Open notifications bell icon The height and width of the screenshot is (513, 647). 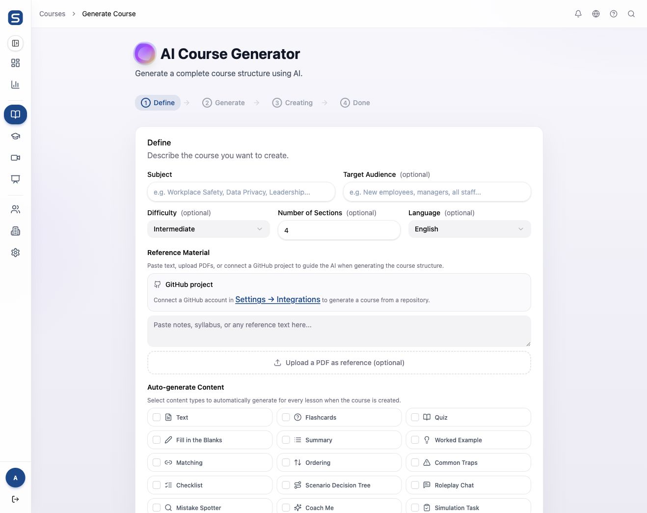(x=578, y=14)
